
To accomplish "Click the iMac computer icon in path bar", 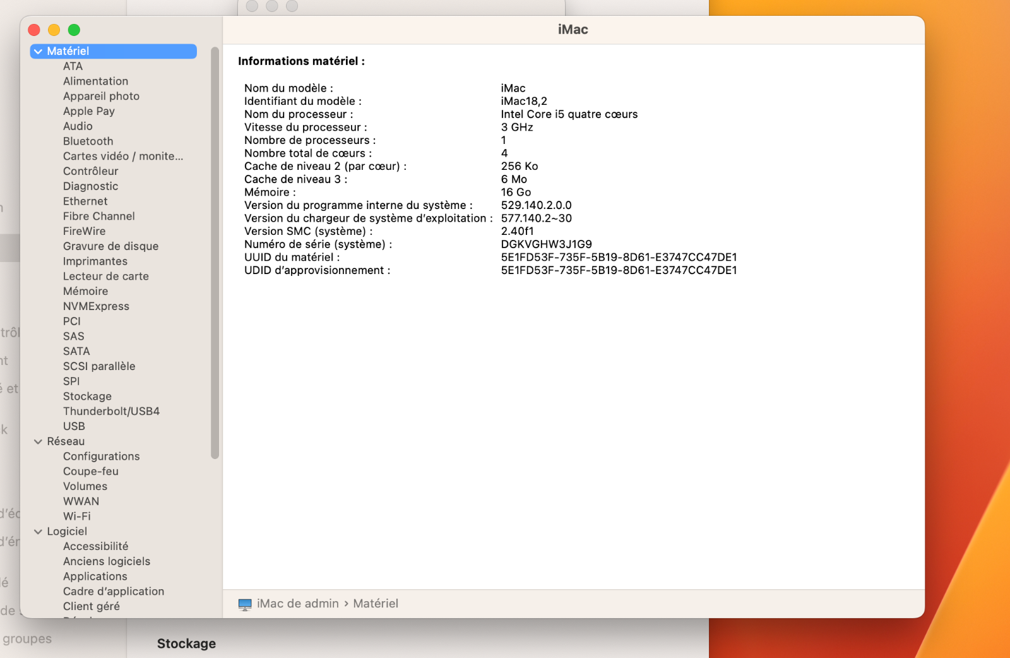I will pyautogui.click(x=245, y=604).
